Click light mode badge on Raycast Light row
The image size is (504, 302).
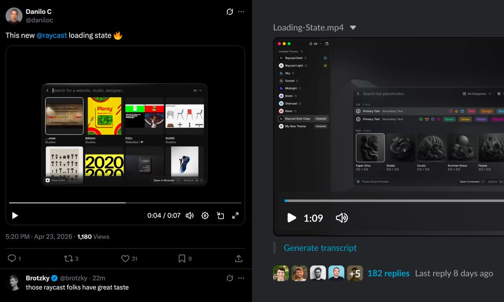325,65
